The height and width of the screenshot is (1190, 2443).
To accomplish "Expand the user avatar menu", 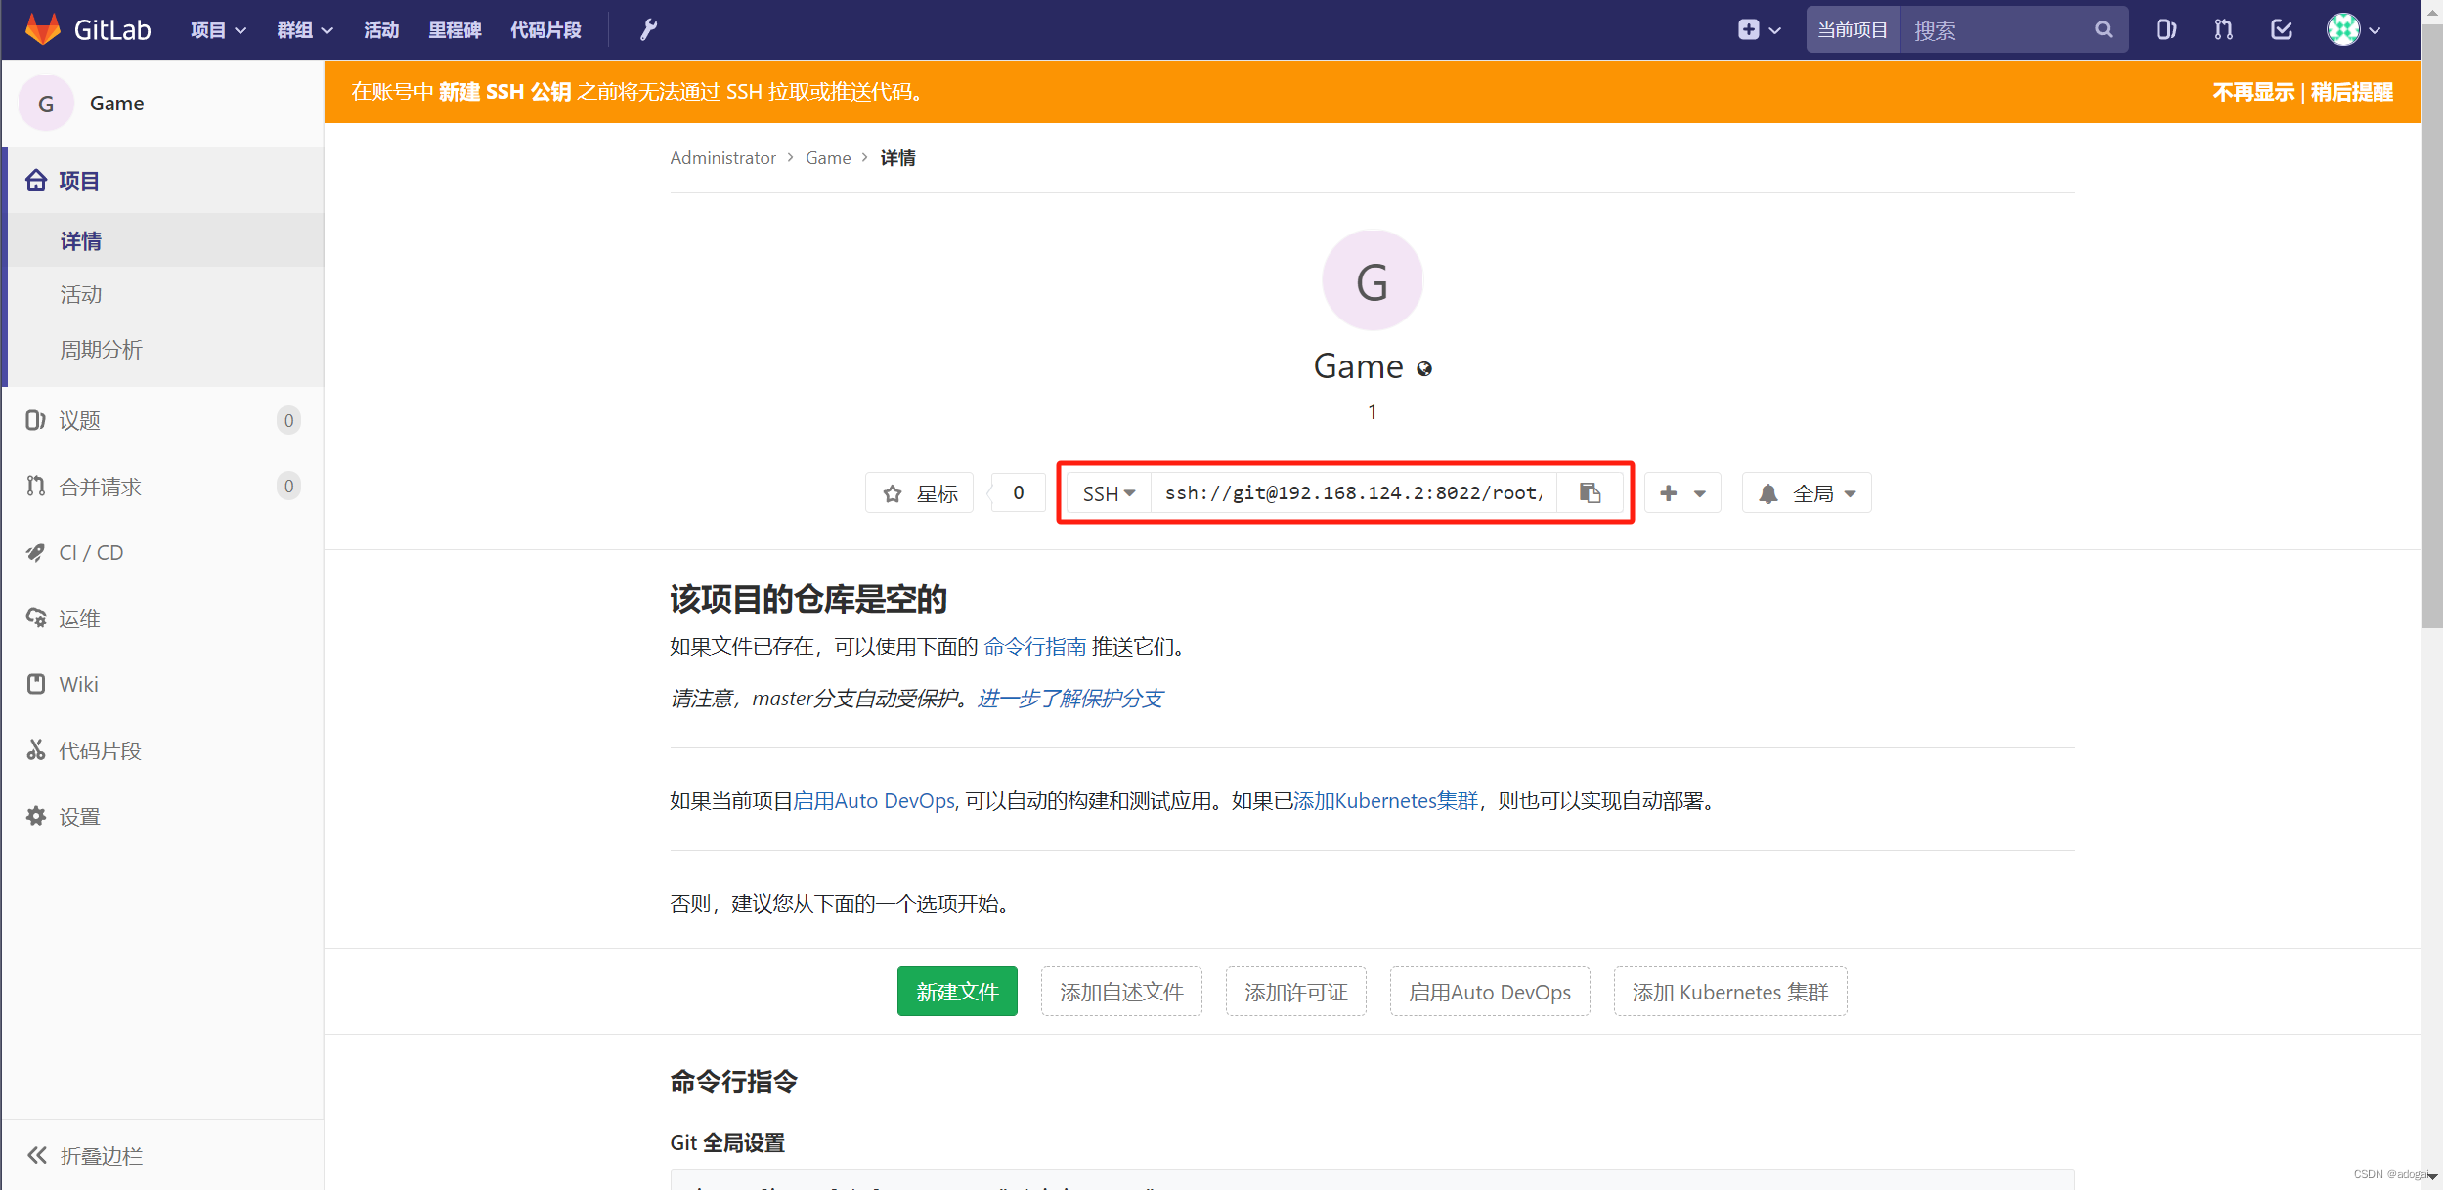I will (x=2353, y=30).
